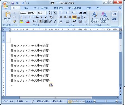125x105 pixels.
Task: Move the zoom slider handle
Action: (x=106, y=101)
